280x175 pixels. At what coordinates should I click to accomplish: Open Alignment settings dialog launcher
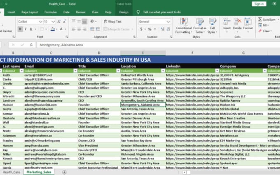[134, 37]
